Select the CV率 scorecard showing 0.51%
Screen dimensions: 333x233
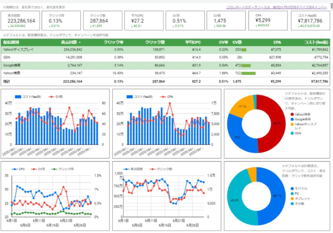[185, 21]
